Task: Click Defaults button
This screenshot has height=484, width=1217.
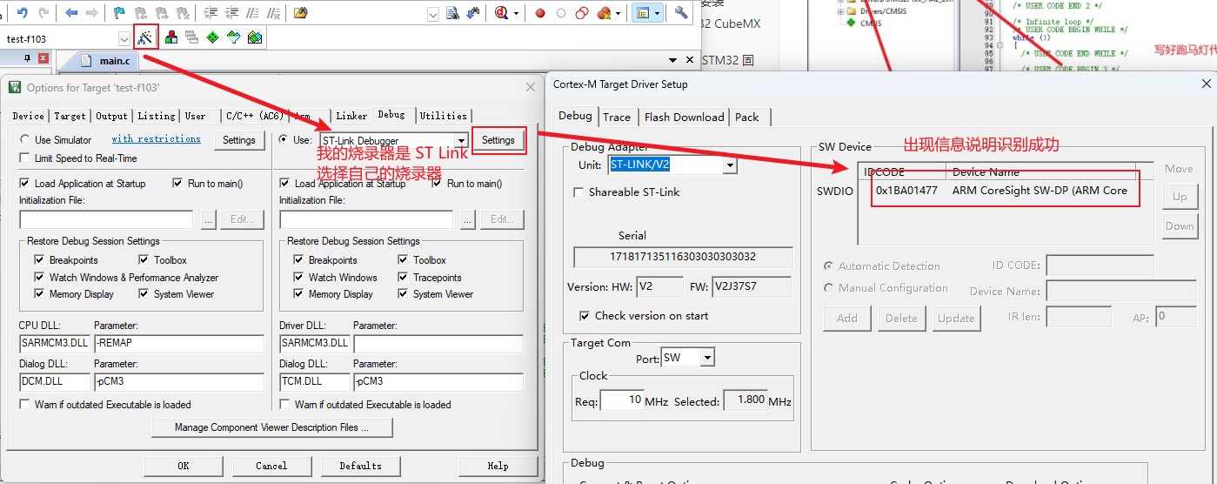Action: pos(360,466)
